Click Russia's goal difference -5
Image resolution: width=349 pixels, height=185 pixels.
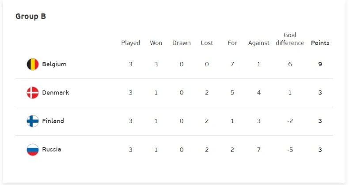[x=290, y=150]
